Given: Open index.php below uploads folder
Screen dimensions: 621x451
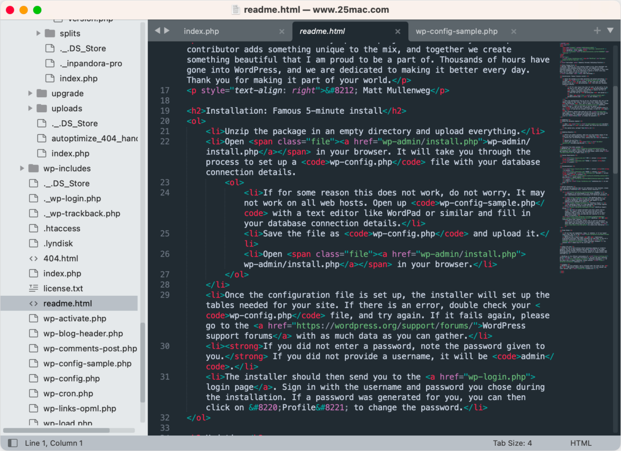Looking at the screenshot, I should (x=70, y=153).
